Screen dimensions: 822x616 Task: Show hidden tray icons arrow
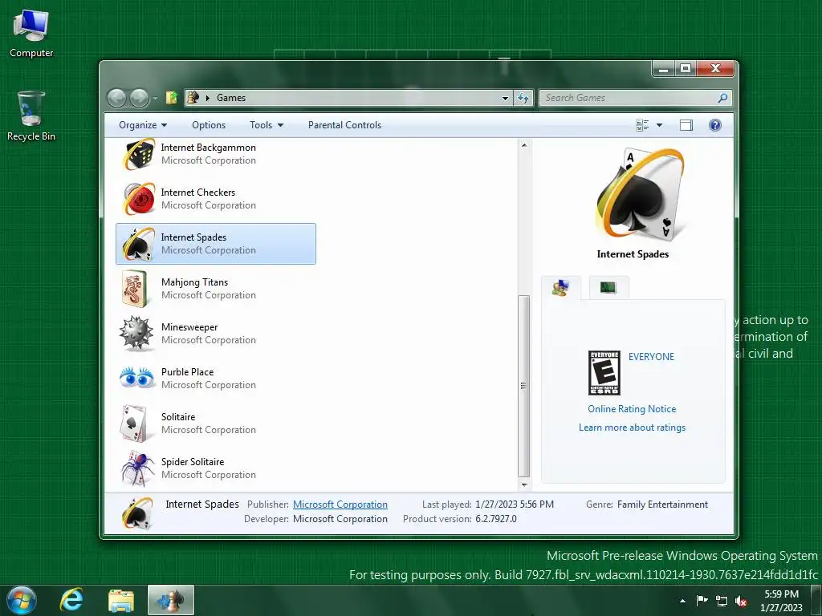682,601
